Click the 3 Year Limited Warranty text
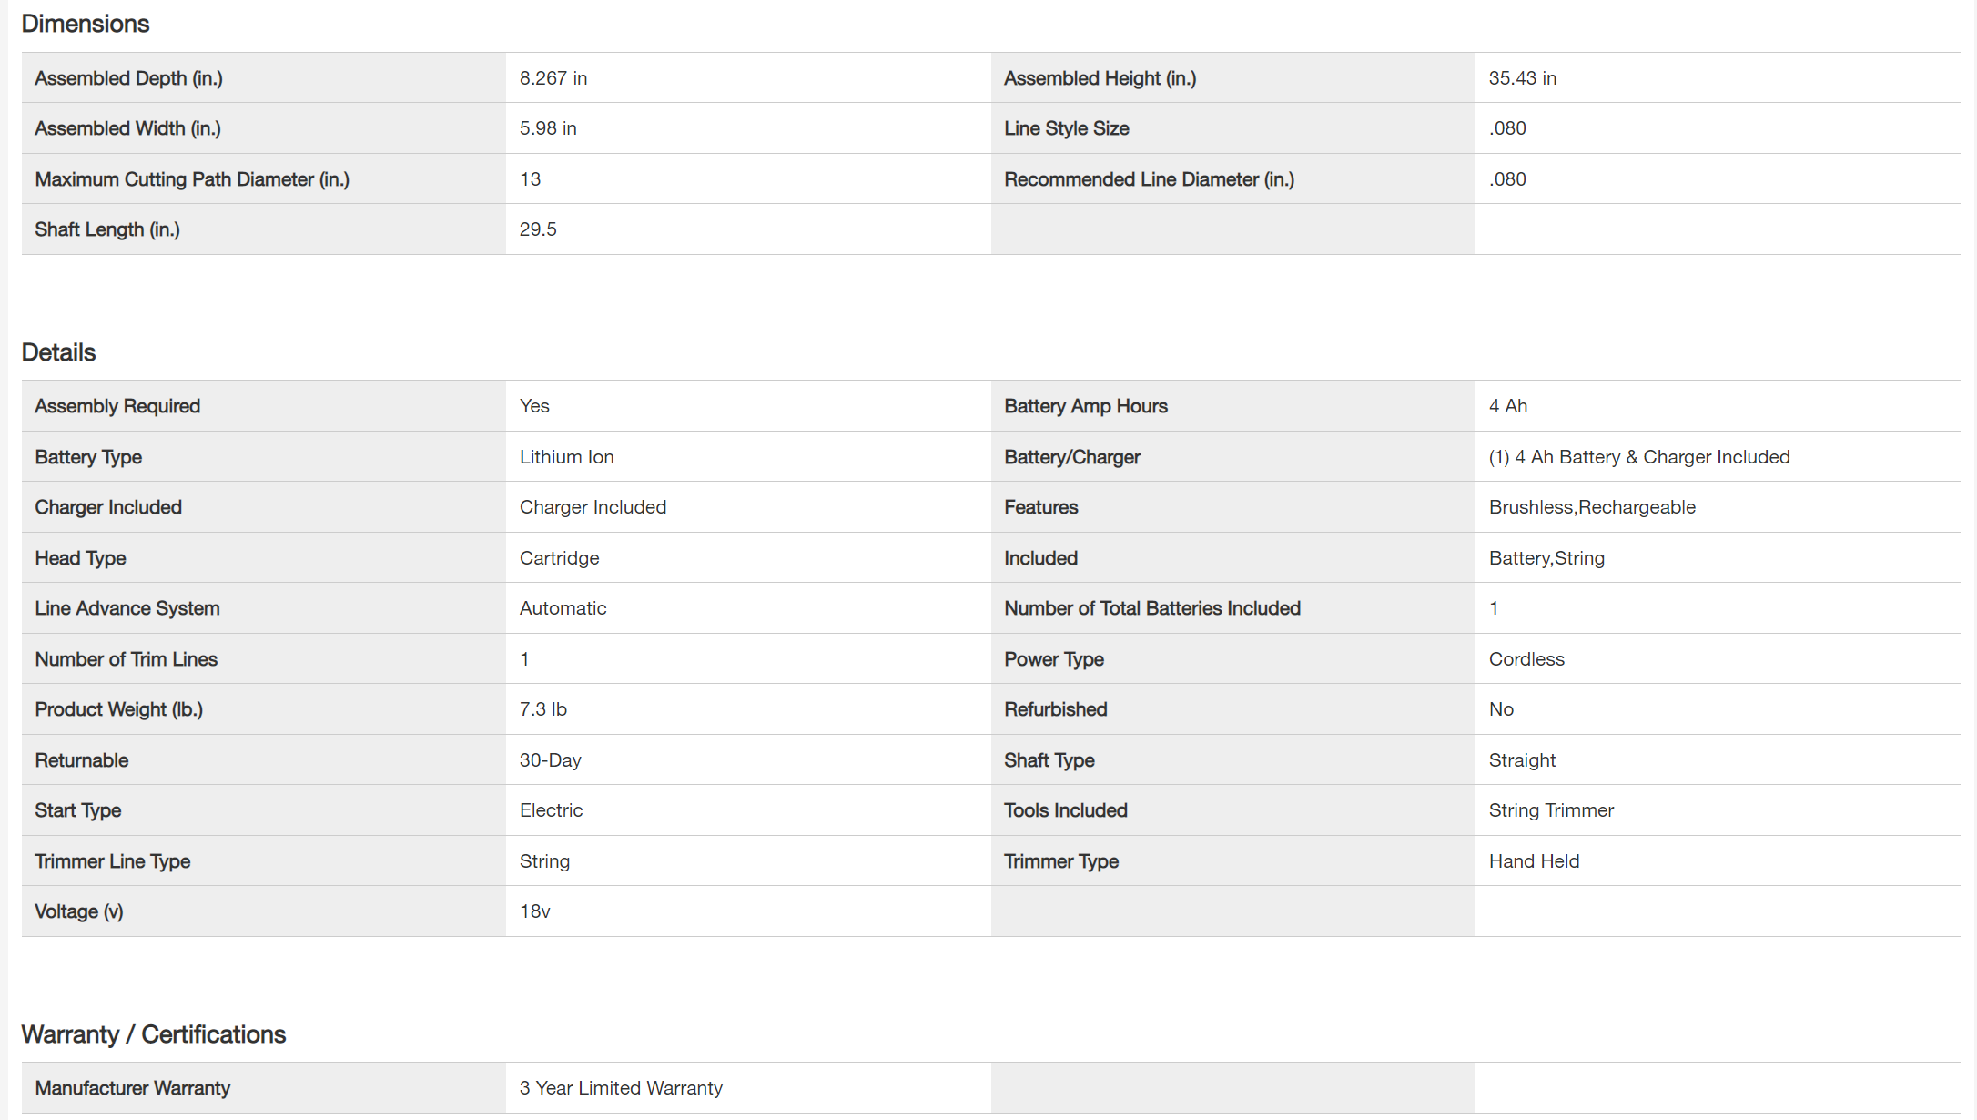This screenshot has height=1120, width=1977. coord(621,1088)
